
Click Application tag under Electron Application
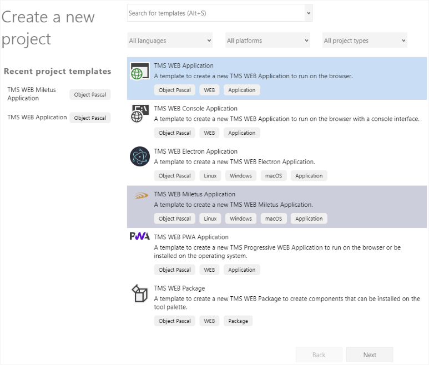[309, 176]
